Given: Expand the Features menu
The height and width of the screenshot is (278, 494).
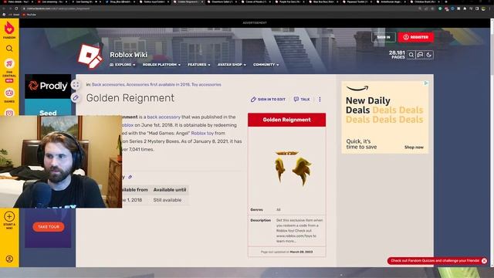Looking at the screenshot, I should pyautogui.click(x=199, y=65).
